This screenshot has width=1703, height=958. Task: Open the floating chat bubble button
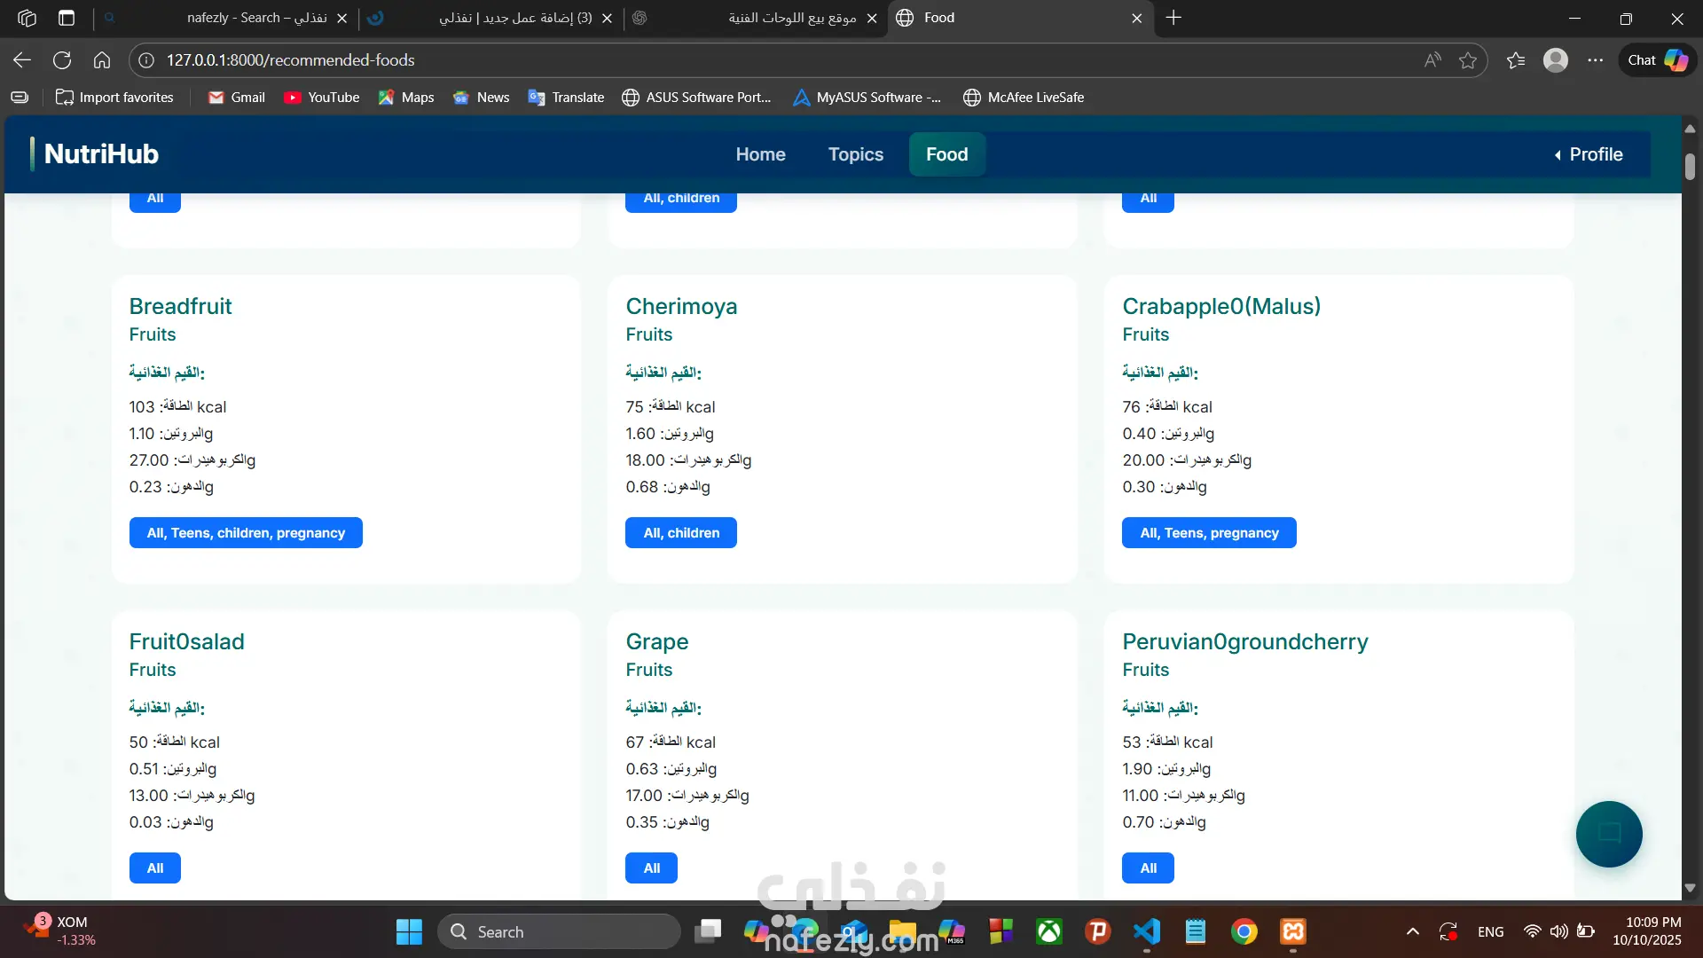[1608, 834]
